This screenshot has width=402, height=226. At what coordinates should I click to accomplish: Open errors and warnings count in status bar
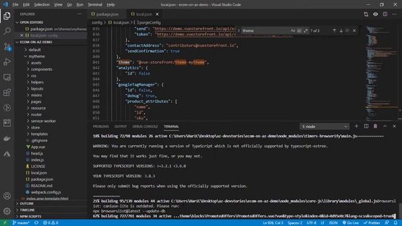(51, 223)
